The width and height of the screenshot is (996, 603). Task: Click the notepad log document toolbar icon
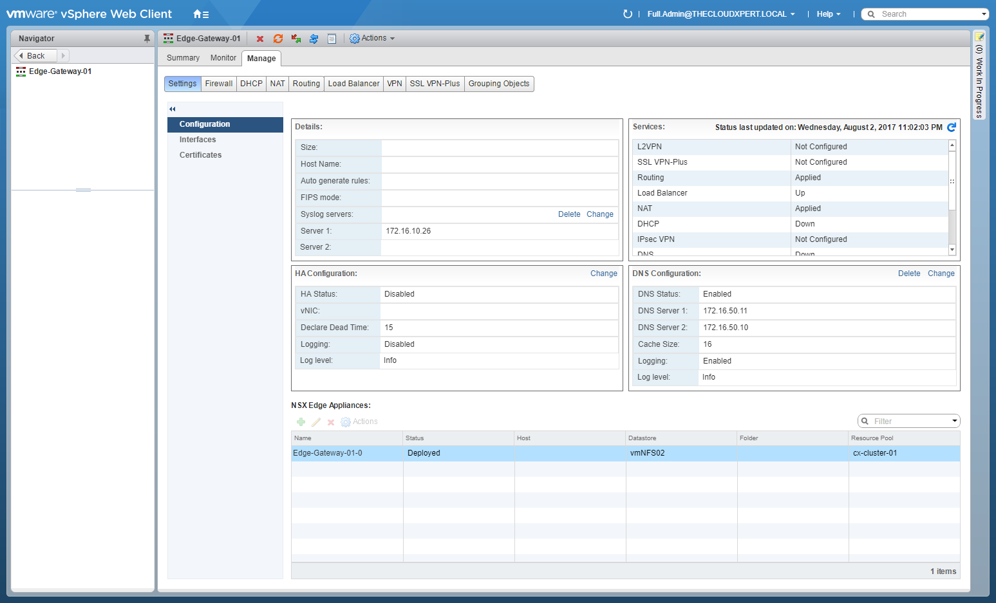[332, 39]
